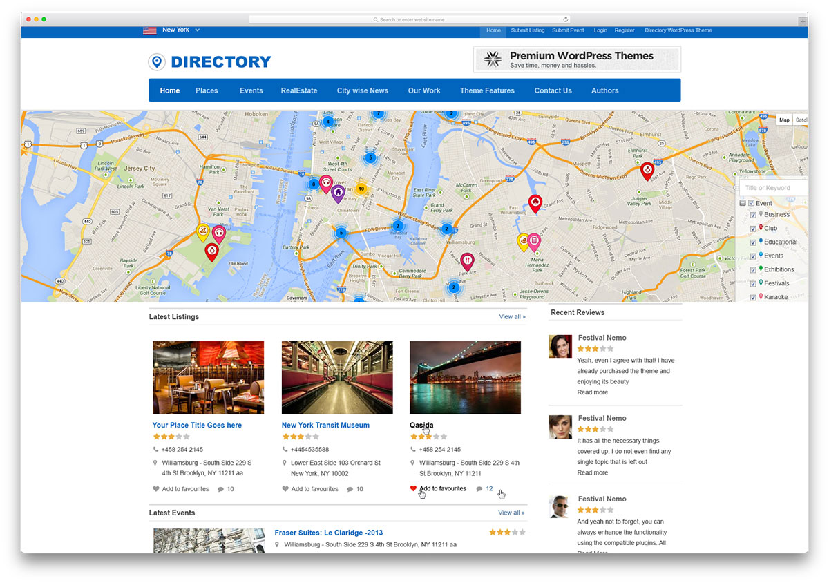Click the yellow cluster marker showing 10
The height and width of the screenshot is (583, 829).
click(361, 189)
